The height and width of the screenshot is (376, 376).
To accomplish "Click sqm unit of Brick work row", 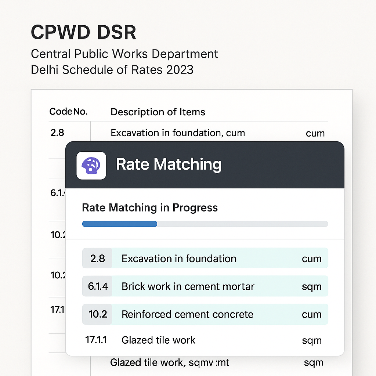I will point(311,287).
